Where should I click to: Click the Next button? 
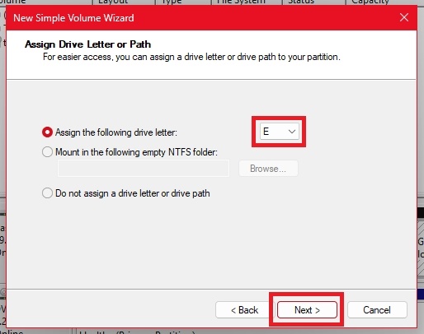click(x=307, y=310)
